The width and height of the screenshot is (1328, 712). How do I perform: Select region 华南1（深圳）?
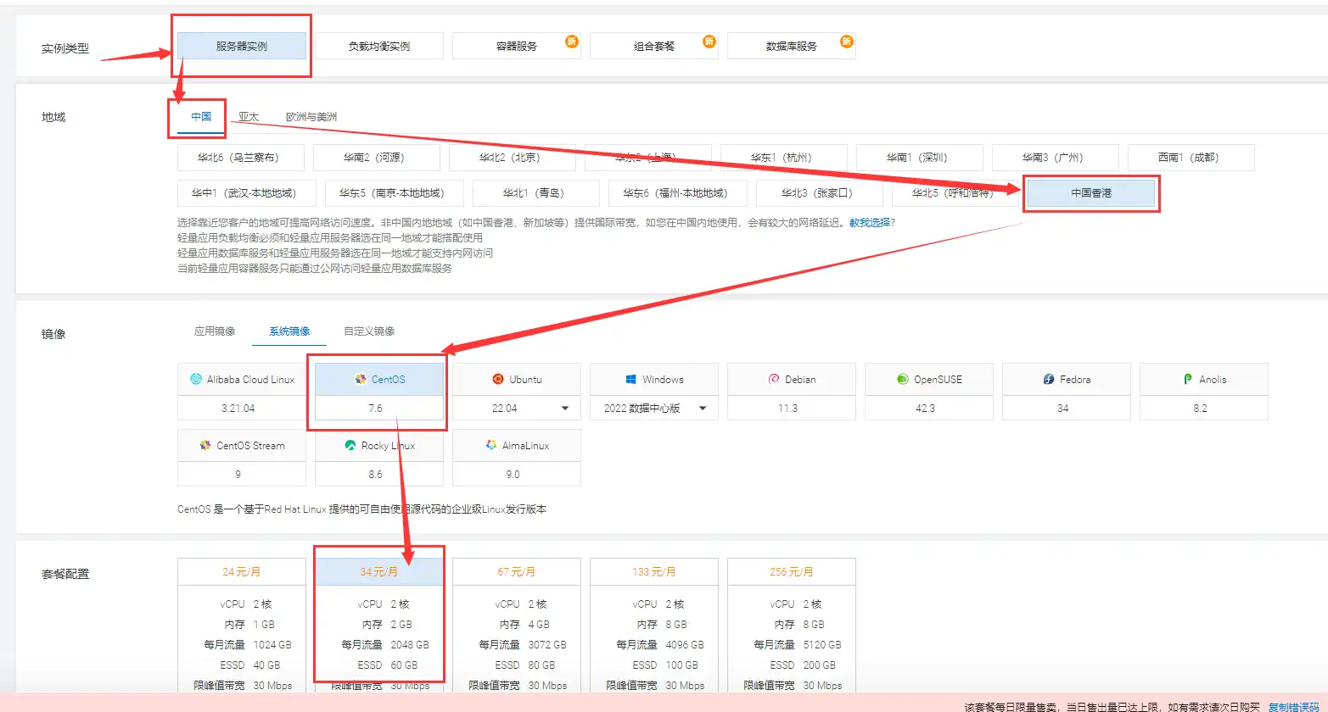[920, 158]
